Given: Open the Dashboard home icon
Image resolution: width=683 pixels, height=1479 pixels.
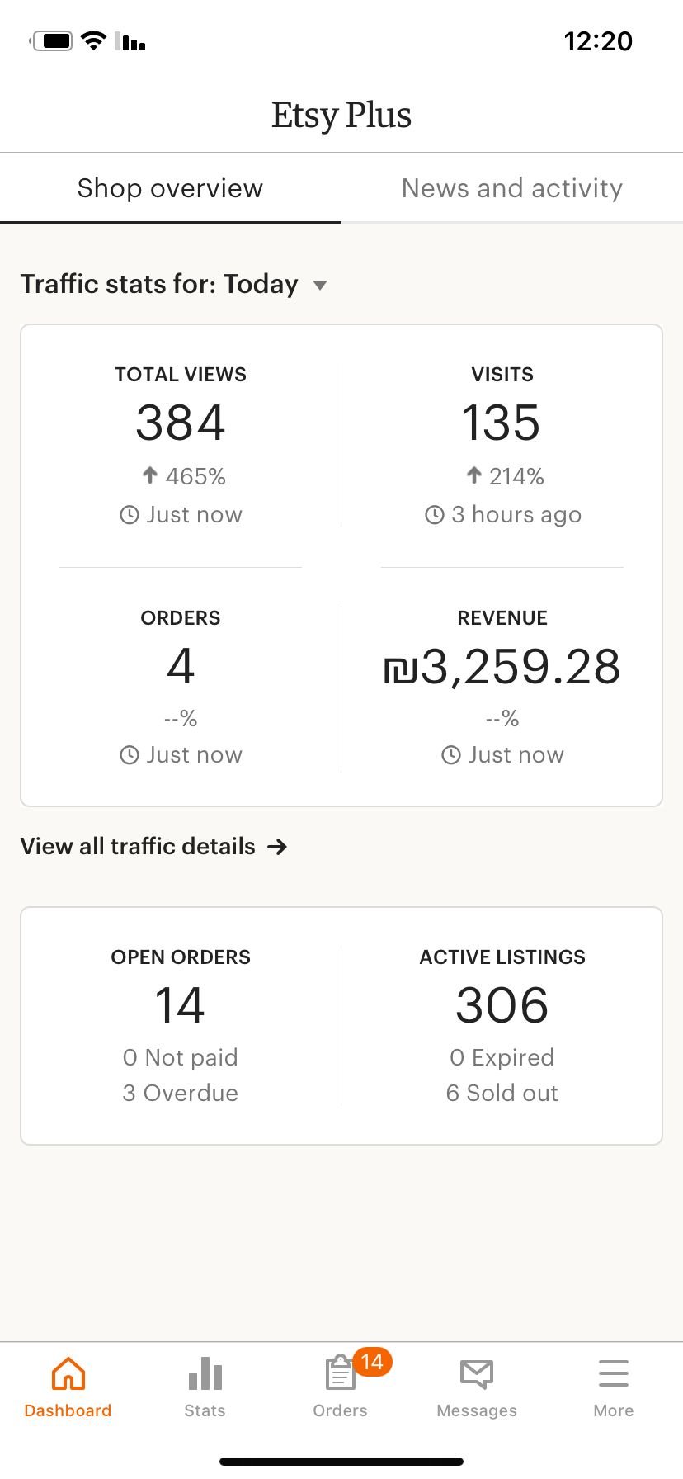Looking at the screenshot, I should (68, 1374).
